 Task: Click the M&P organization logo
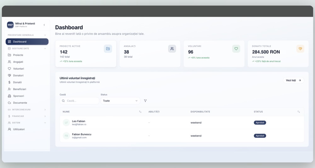pyautogui.click(x=10, y=25)
